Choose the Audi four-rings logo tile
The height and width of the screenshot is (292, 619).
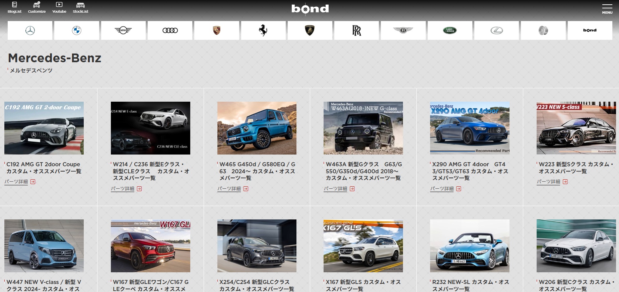pos(170,30)
